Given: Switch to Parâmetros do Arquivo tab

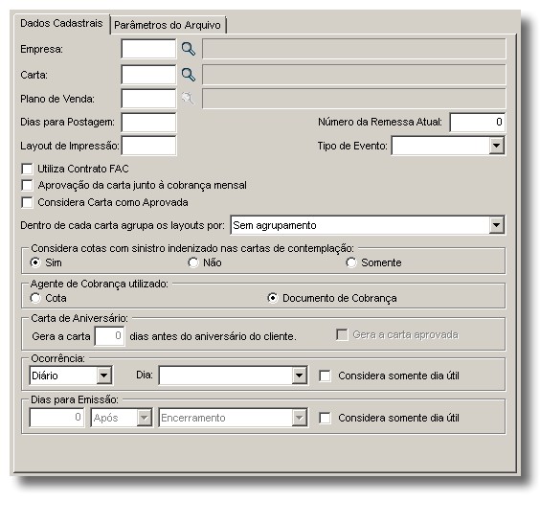Looking at the screenshot, I should (x=168, y=25).
